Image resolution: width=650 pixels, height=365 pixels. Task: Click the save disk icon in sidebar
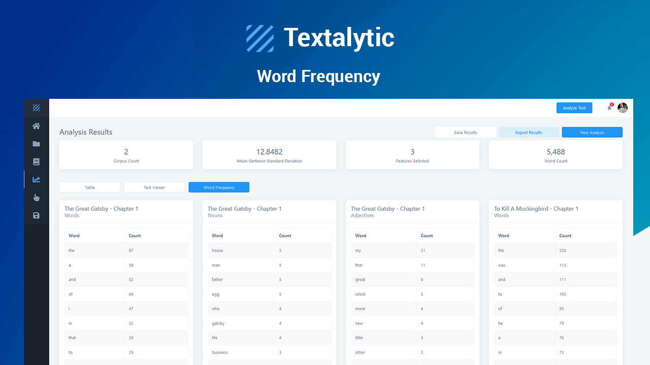tap(36, 215)
